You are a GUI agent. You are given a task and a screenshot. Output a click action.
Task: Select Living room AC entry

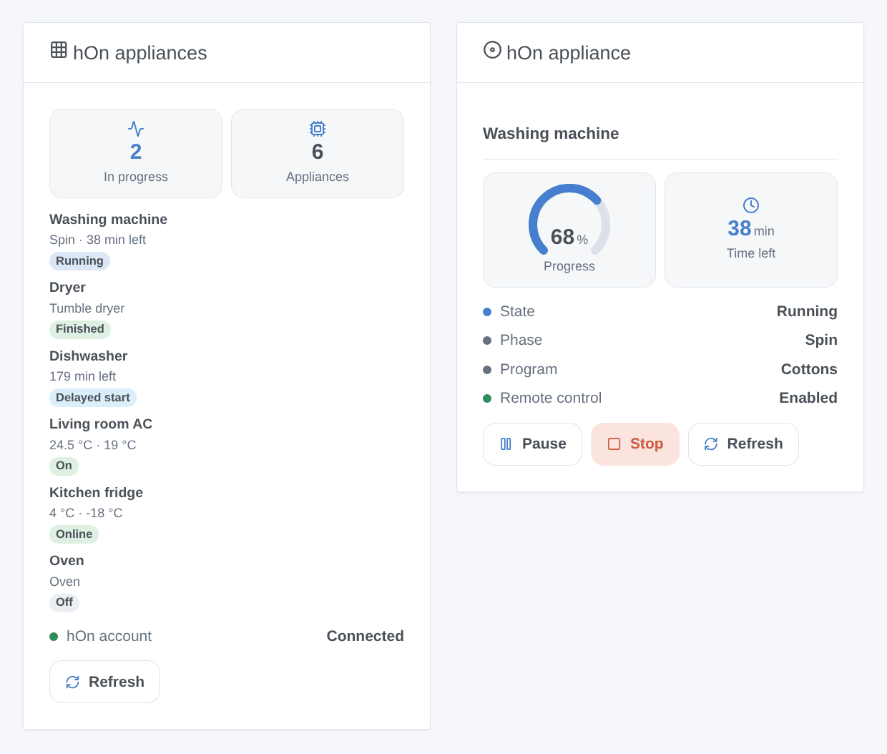click(101, 424)
